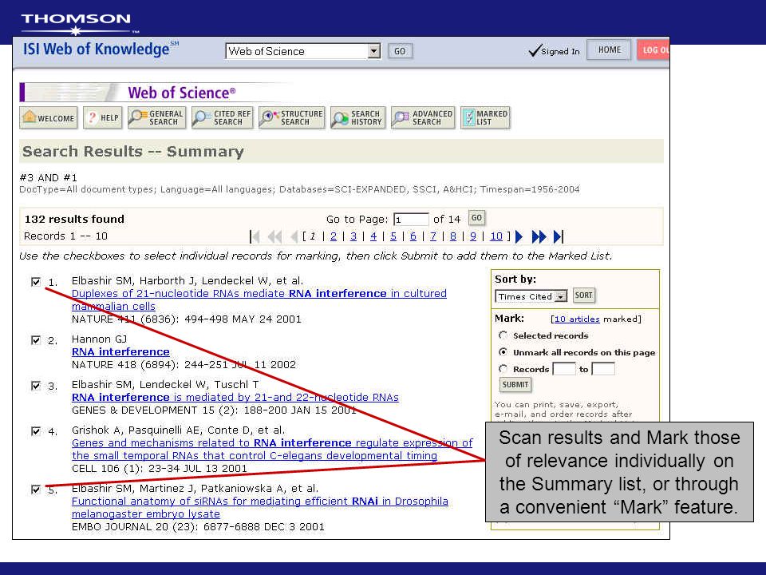Open the Help button

(x=103, y=118)
